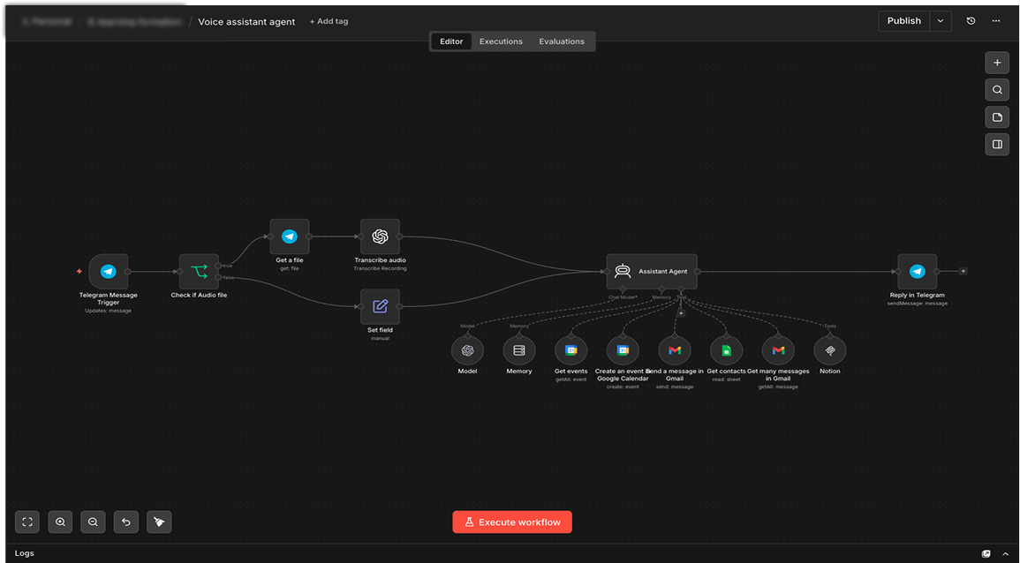Open the Send a message in Gmail node
Image resolution: width=1020 pixels, height=563 pixels.
point(675,350)
